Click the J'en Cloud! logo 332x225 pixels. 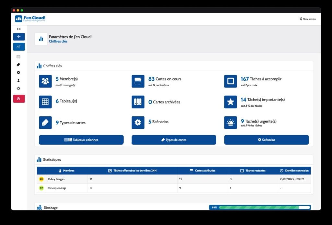30,18
